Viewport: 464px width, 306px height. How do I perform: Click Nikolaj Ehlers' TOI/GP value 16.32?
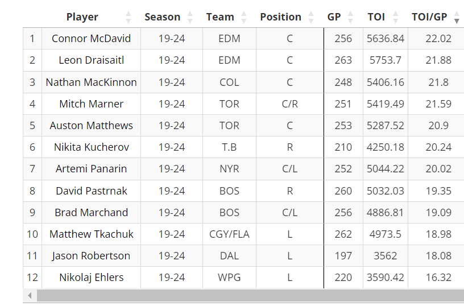pyautogui.click(x=438, y=278)
